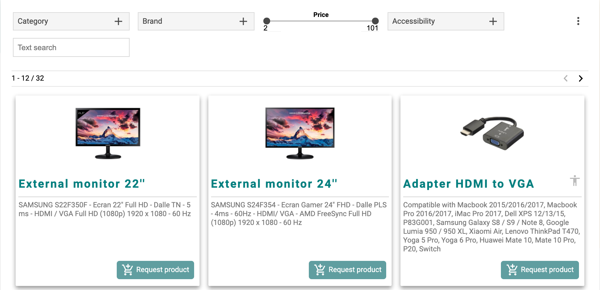Click the accessibility icon on Adapter card
The image size is (600, 290).
(575, 181)
